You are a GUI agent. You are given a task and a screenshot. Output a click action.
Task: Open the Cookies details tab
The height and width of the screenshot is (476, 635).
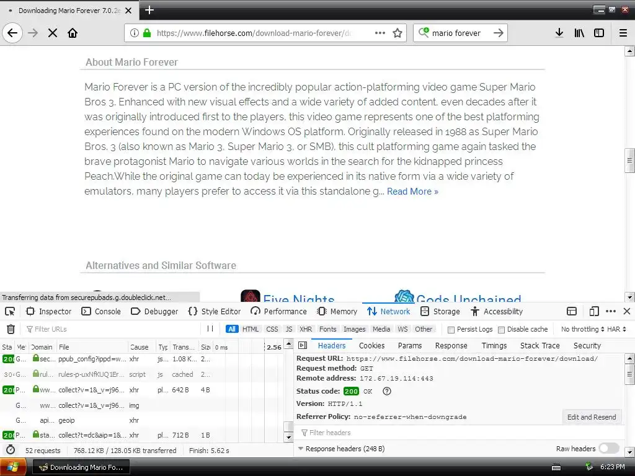tap(372, 345)
